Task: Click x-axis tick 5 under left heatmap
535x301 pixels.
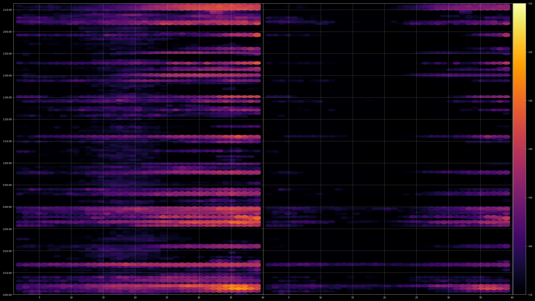Action: pos(39,298)
